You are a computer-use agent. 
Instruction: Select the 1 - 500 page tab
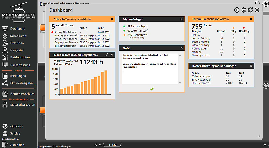pyautogui.click(x=113, y=145)
